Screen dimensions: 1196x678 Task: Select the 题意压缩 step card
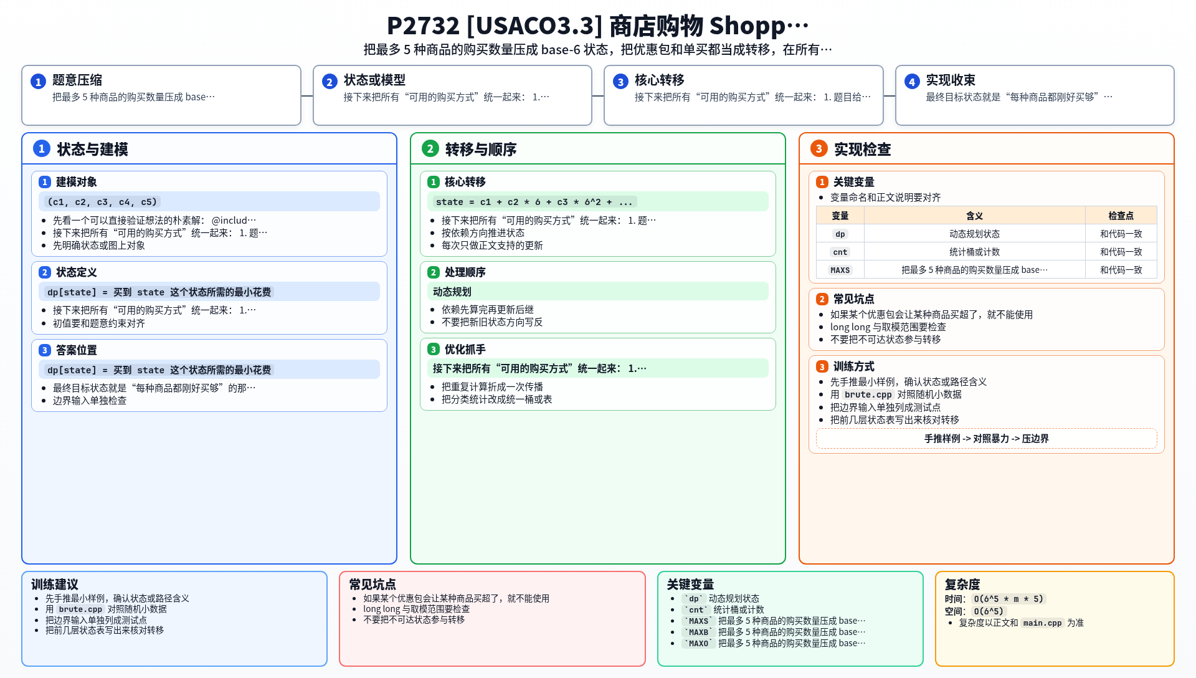161,95
